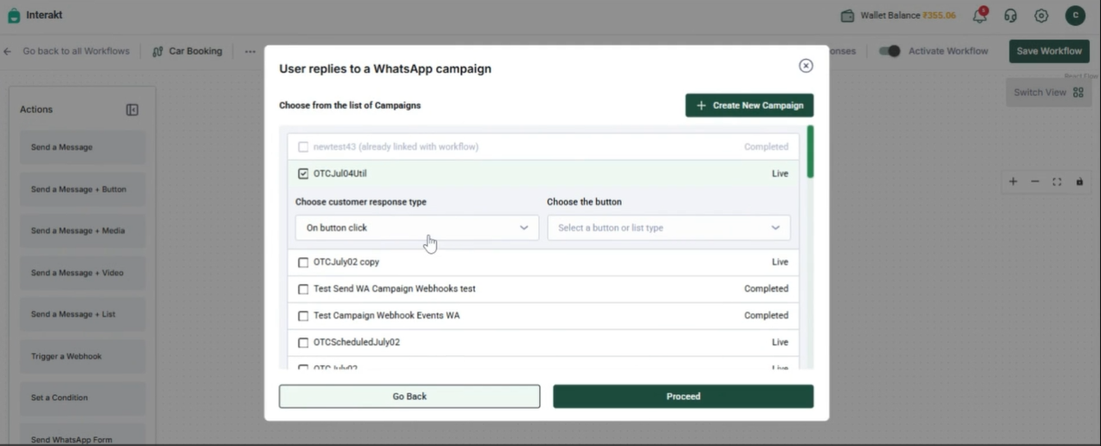Tick the newtest43 campaign checkbox

click(303, 147)
